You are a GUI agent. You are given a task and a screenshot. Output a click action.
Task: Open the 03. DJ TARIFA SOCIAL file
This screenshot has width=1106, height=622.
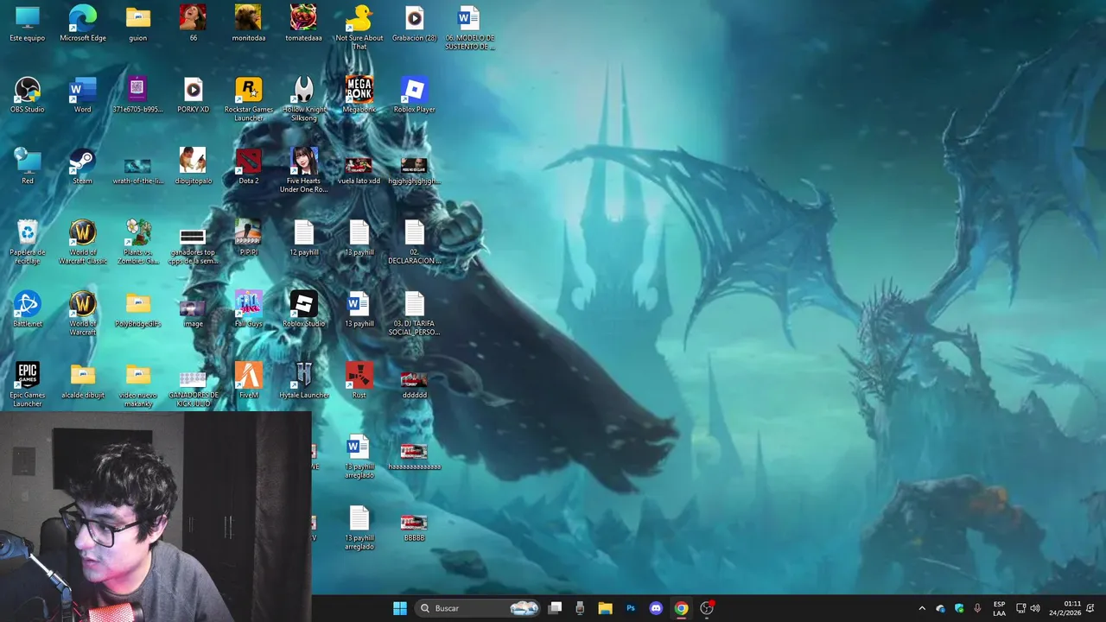click(415, 314)
